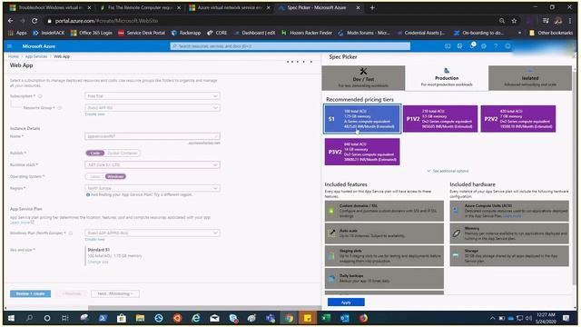Select Windows operating system
581x327 pixels.
(115, 176)
